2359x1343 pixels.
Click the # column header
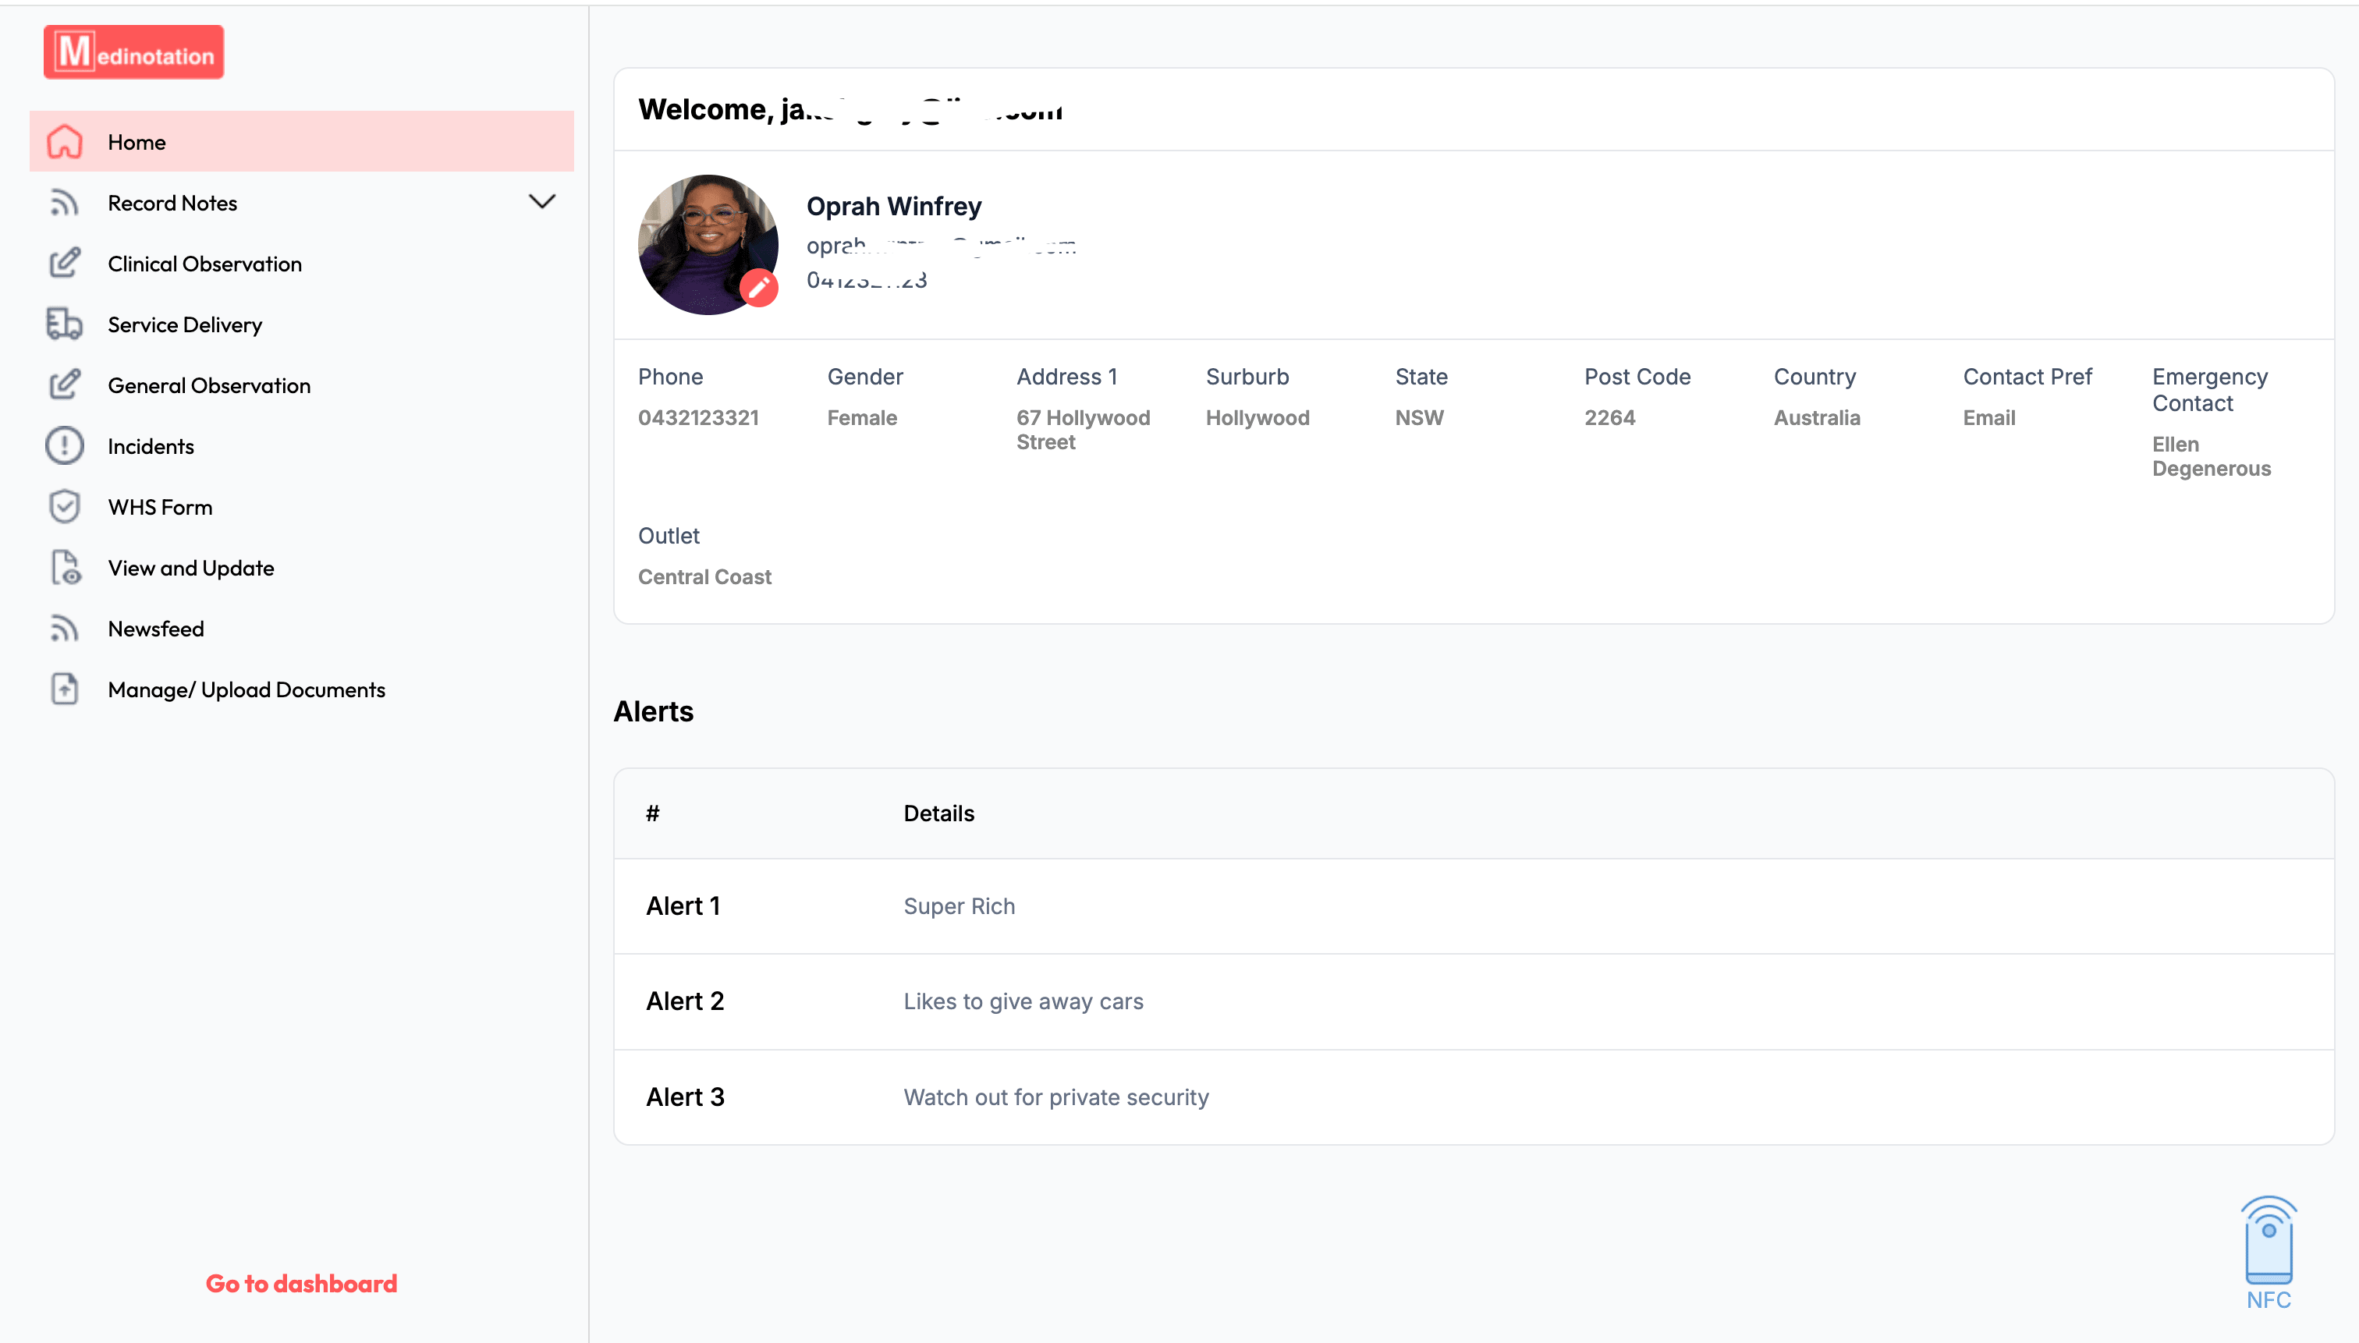tap(652, 813)
